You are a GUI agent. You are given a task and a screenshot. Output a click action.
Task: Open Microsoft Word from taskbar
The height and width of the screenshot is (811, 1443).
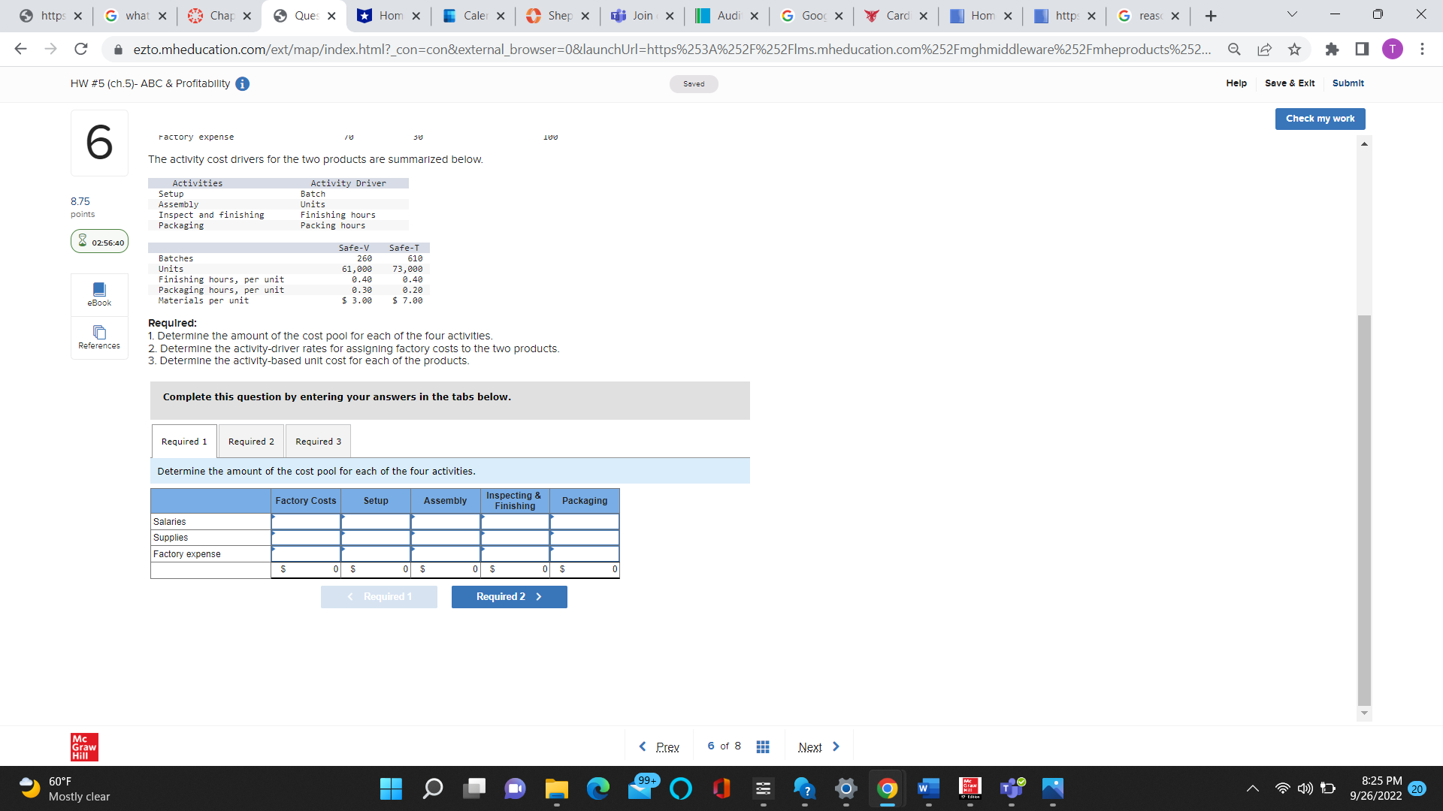tap(928, 788)
